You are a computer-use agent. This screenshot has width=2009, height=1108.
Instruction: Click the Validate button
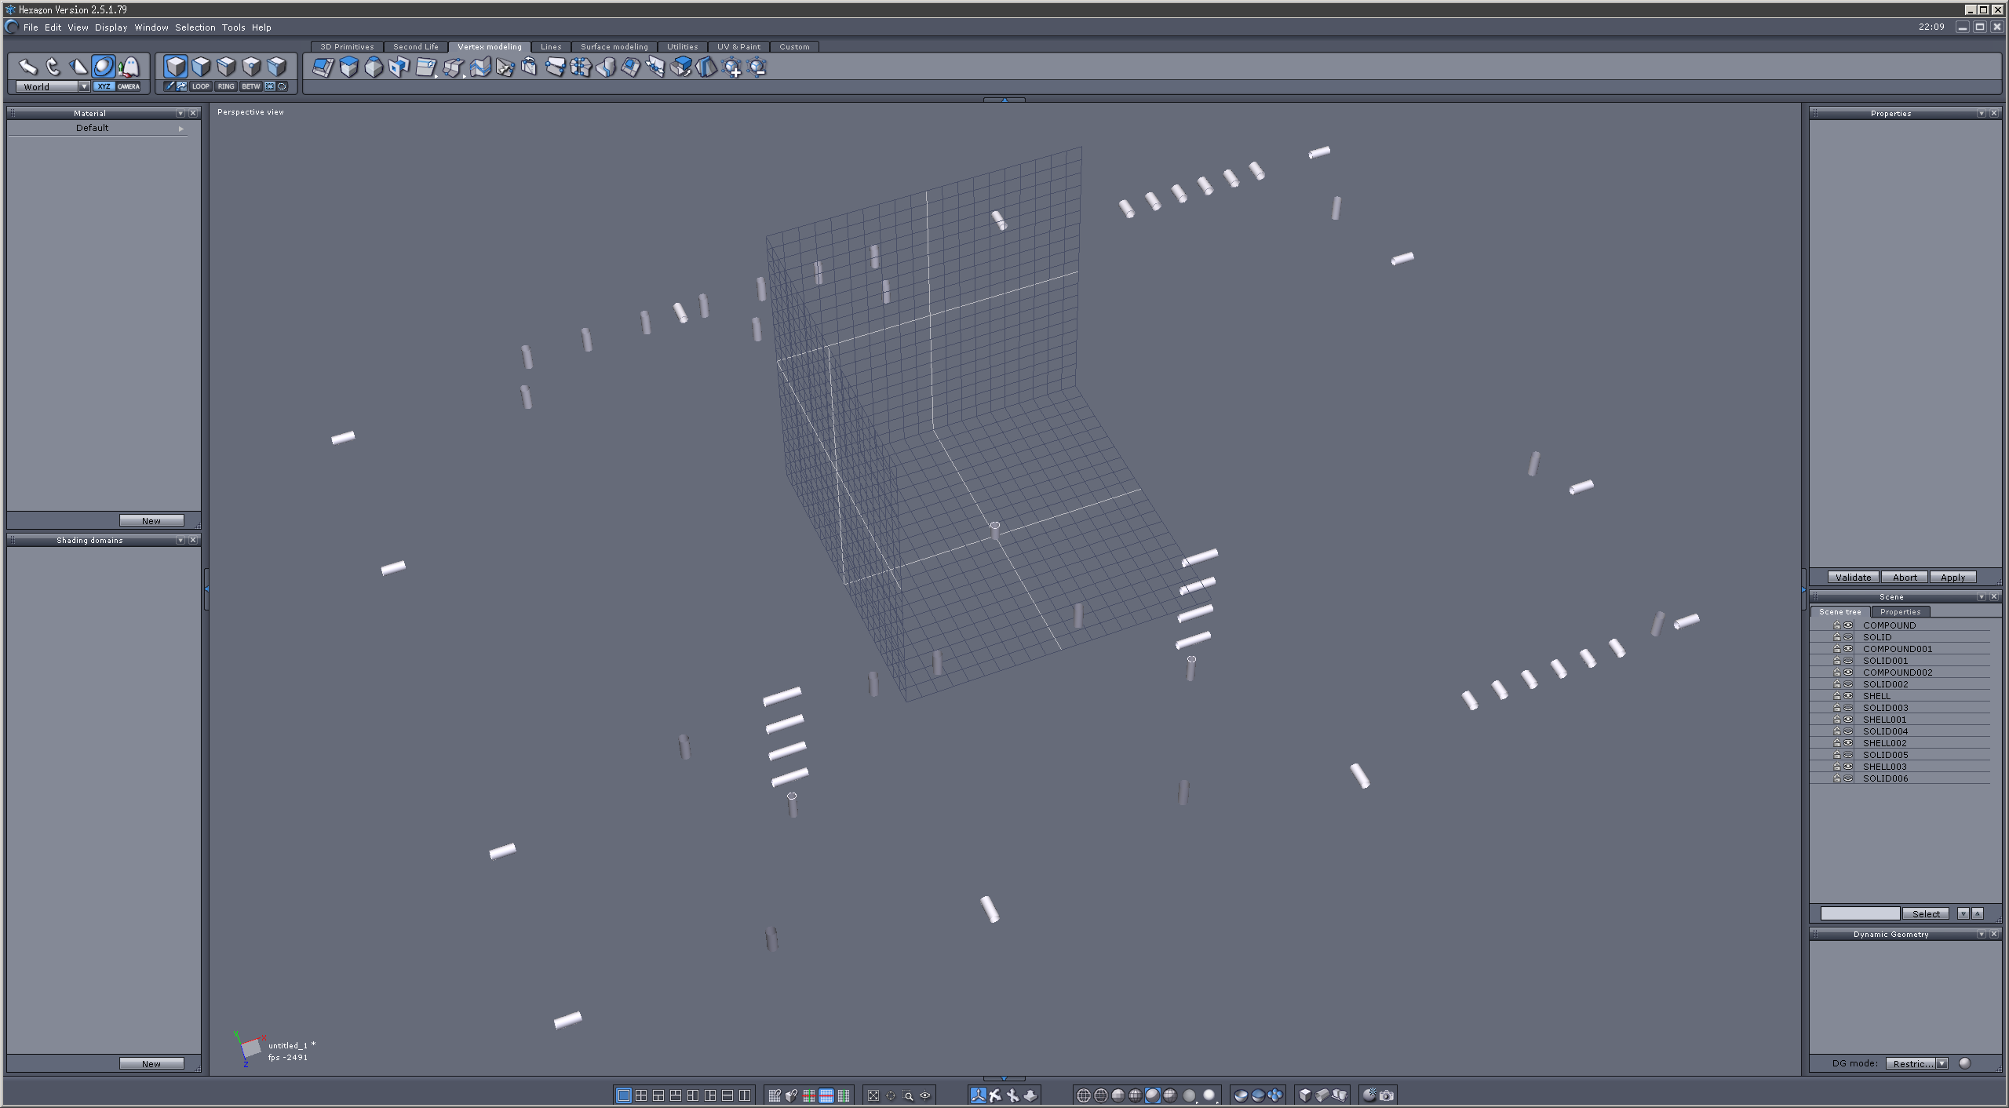pos(1853,577)
